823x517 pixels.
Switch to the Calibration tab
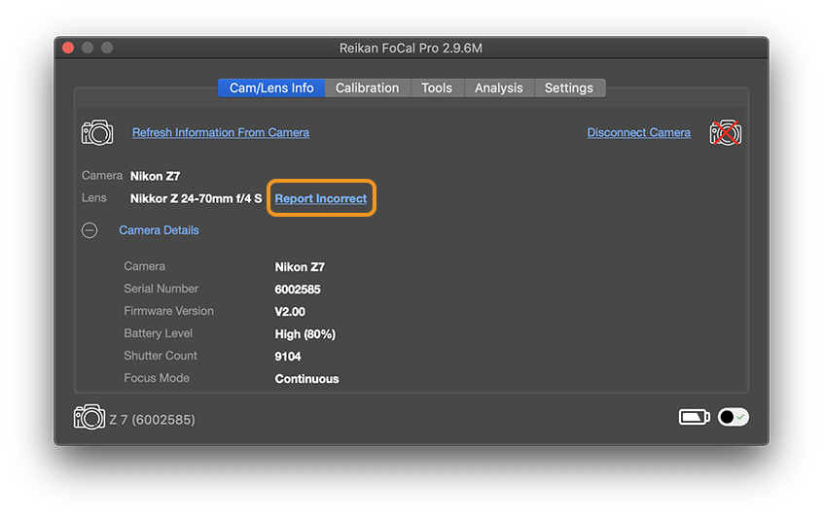tap(368, 88)
